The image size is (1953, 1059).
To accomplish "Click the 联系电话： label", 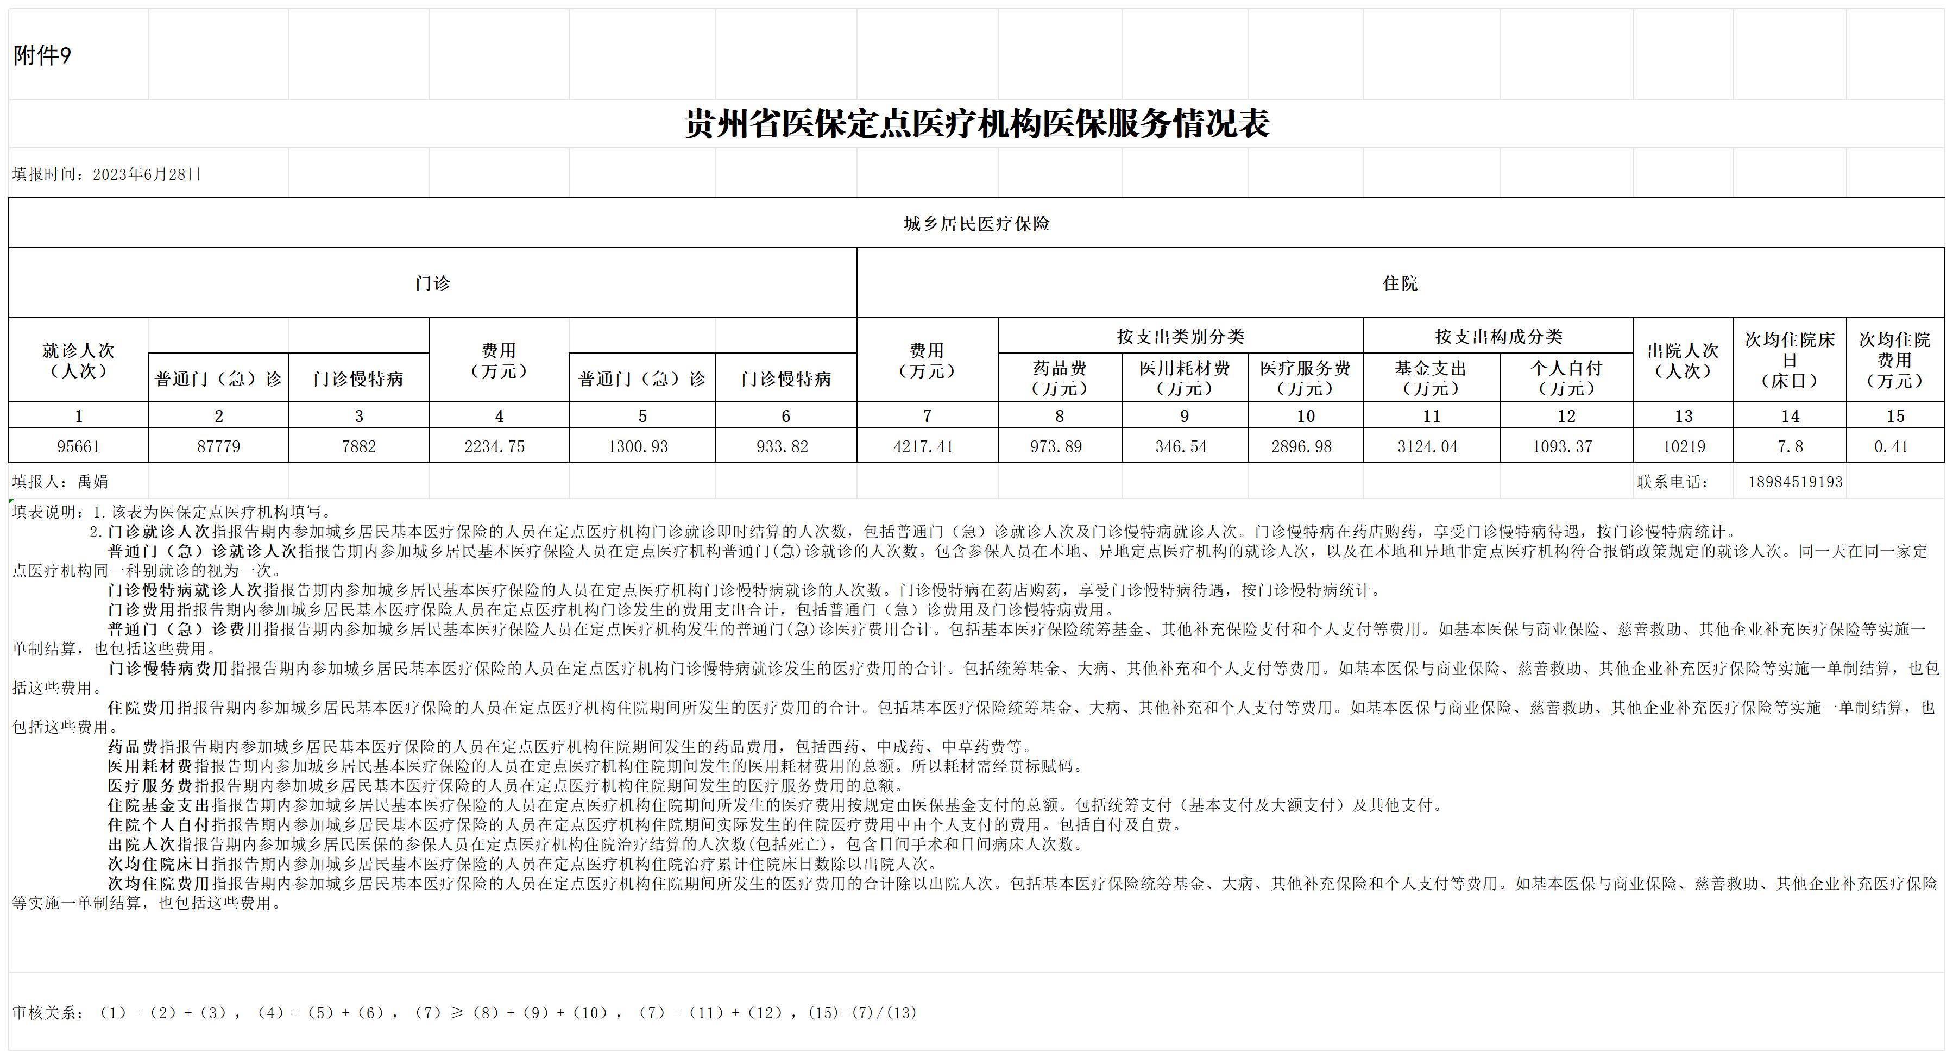I will coord(1672,481).
